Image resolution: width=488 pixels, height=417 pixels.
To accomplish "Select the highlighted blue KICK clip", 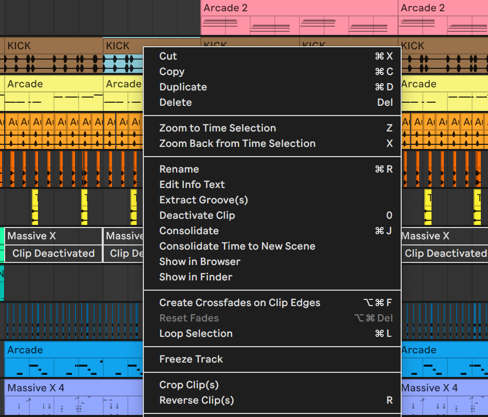I will click(x=123, y=55).
